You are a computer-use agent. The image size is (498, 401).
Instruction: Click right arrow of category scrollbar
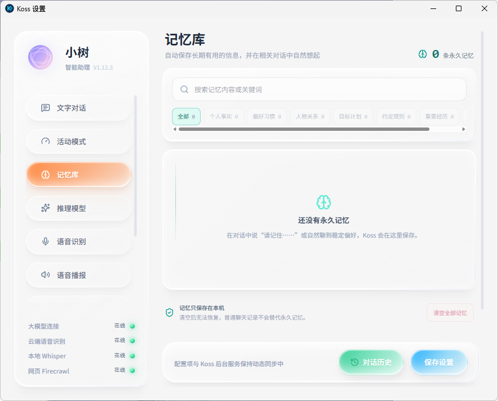click(464, 129)
